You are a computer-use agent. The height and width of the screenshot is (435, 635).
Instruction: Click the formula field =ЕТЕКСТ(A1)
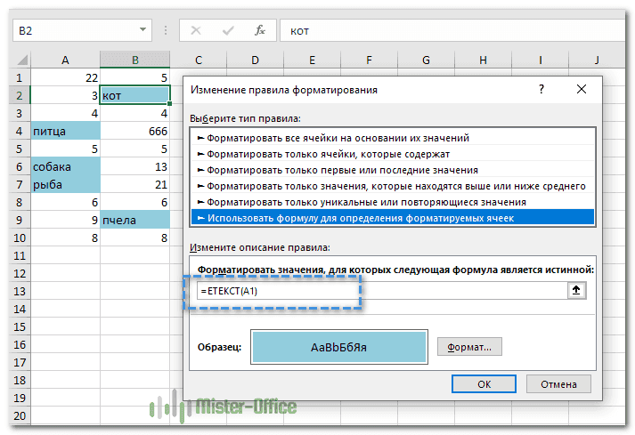click(382, 291)
